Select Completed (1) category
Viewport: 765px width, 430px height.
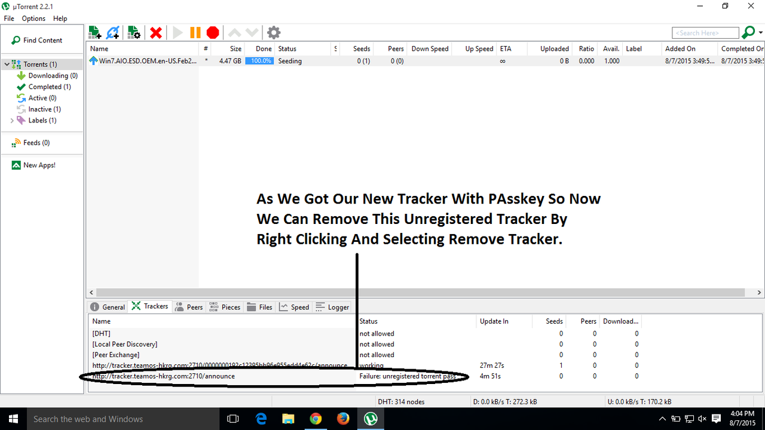pyautogui.click(x=44, y=87)
